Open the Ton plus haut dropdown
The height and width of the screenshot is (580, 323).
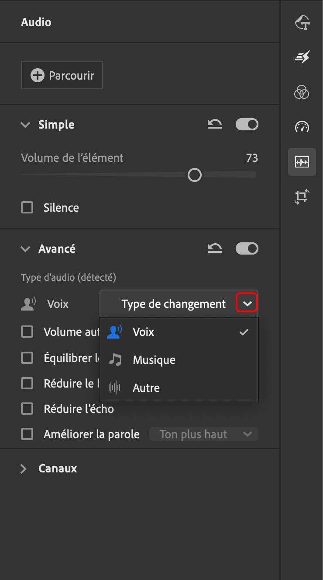coord(204,434)
